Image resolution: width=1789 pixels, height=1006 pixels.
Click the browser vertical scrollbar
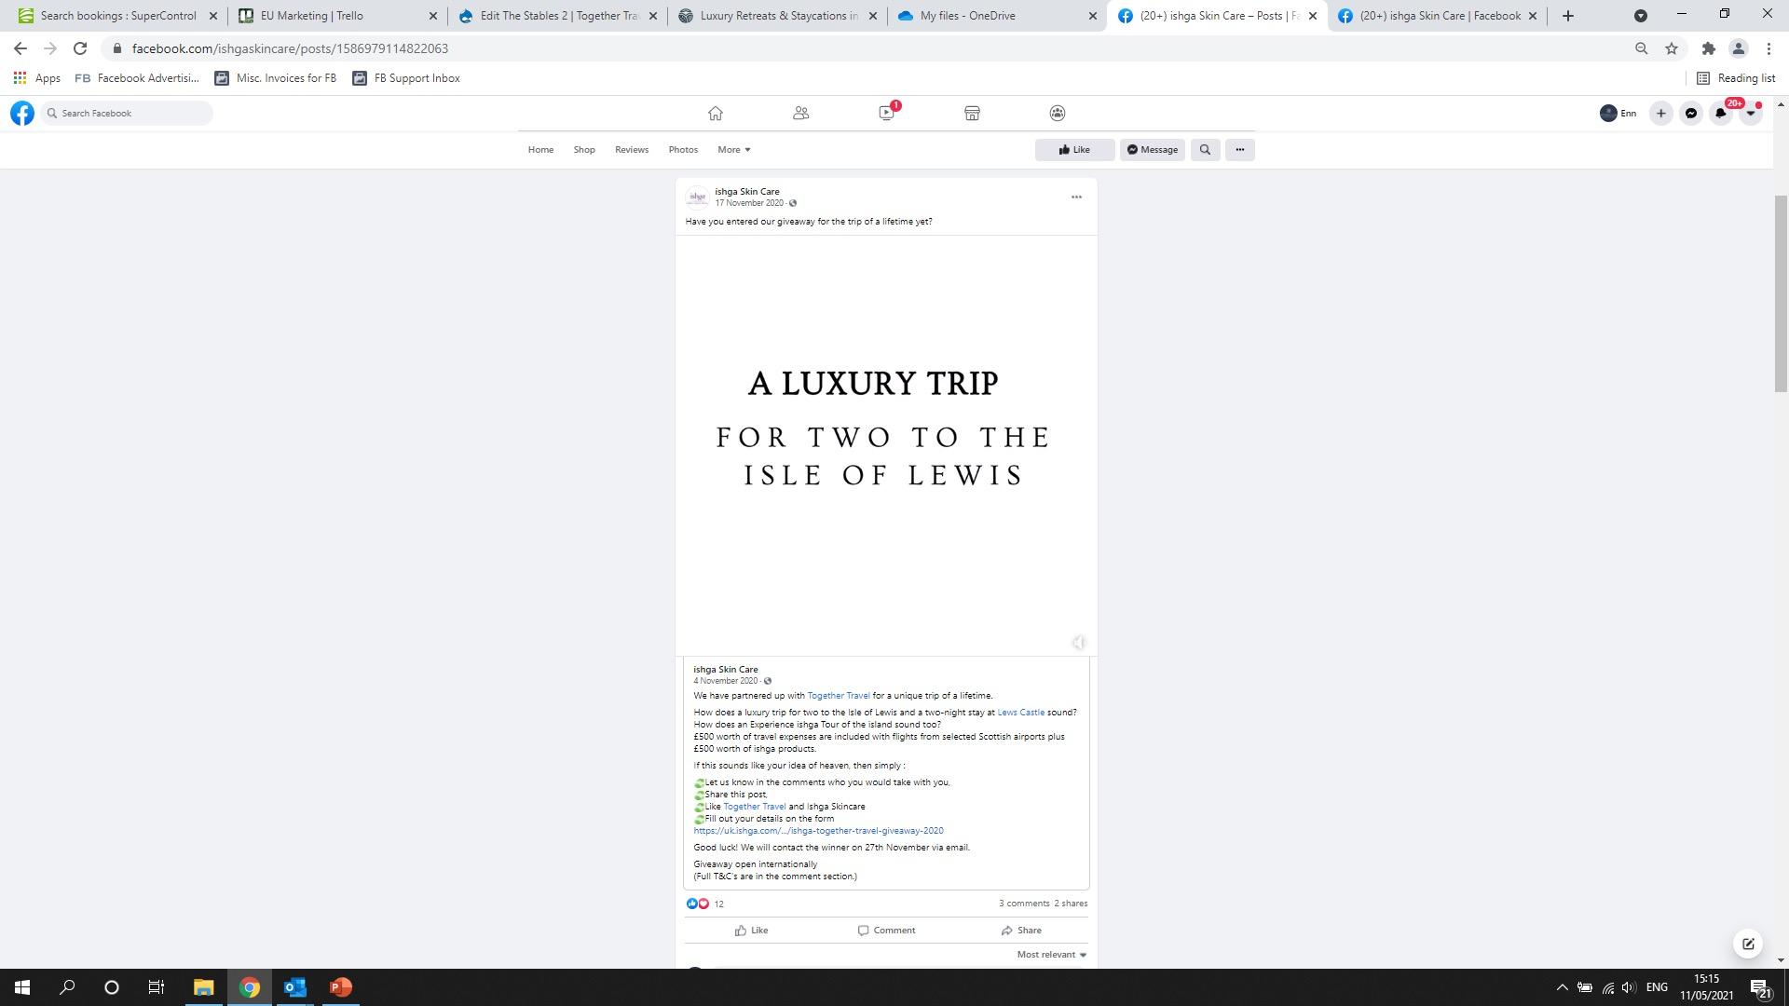(x=1781, y=293)
